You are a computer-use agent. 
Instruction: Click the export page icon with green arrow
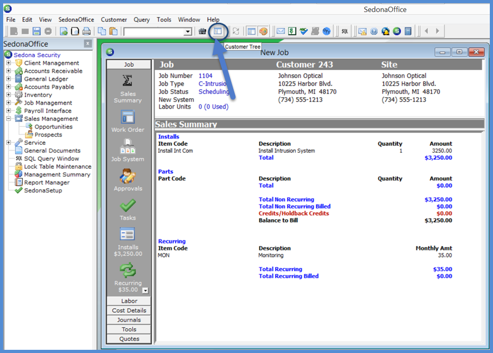[64, 31]
